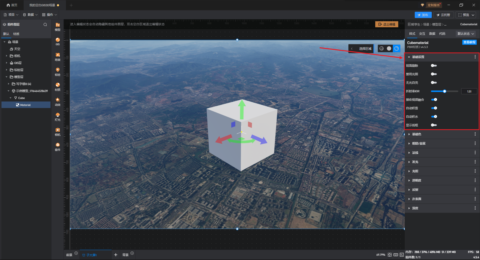
Task: Expand the 反射 section
Action: tap(409, 190)
